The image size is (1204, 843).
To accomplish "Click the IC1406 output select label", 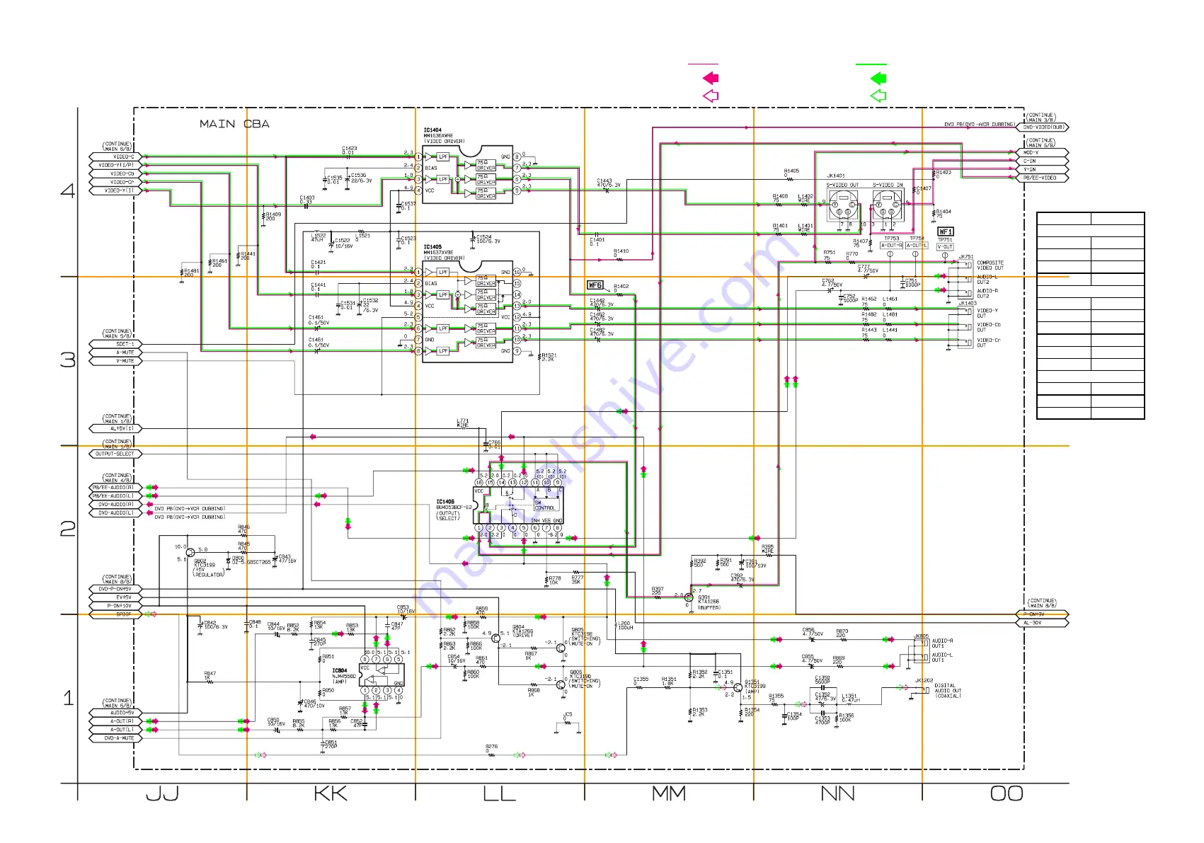I will coord(453,510).
